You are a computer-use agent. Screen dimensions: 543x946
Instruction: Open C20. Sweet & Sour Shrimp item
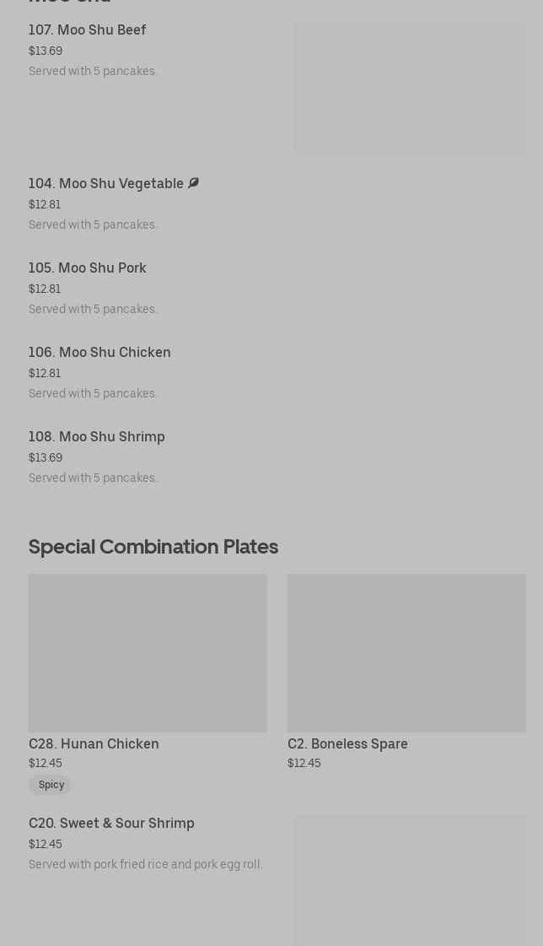111,824
